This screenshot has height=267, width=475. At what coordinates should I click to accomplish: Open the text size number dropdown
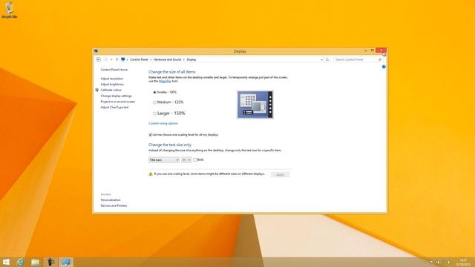coord(186,160)
